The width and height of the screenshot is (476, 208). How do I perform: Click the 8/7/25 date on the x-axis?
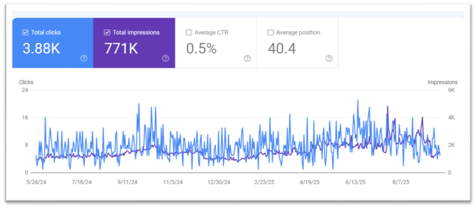pyautogui.click(x=401, y=182)
